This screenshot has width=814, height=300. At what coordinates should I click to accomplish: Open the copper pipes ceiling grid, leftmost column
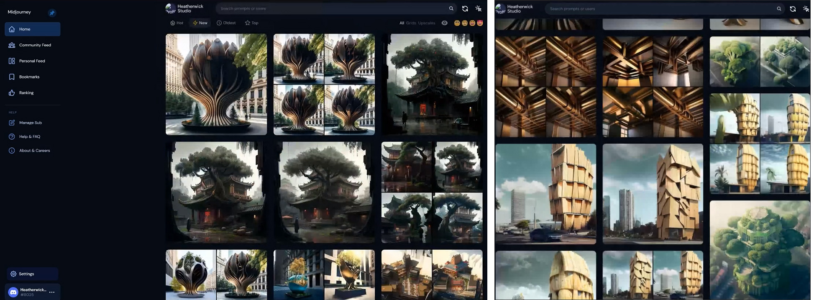click(546, 87)
